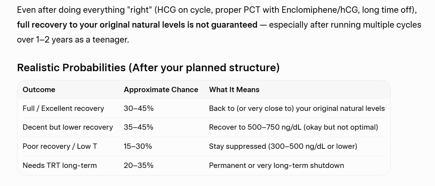Viewport: 435px width, 186px height.
Task: Select the 'Full / Excellent recovery' cell
Action: coord(63,108)
